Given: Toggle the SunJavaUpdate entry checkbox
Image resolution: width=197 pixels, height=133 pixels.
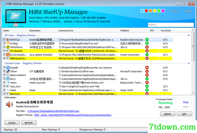Looking at the screenshot, I should click(4, 55).
